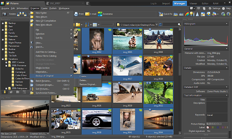The height and width of the screenshot is (139, 232).
Task: Click the rotate left icon
Action: pos(19,14)
